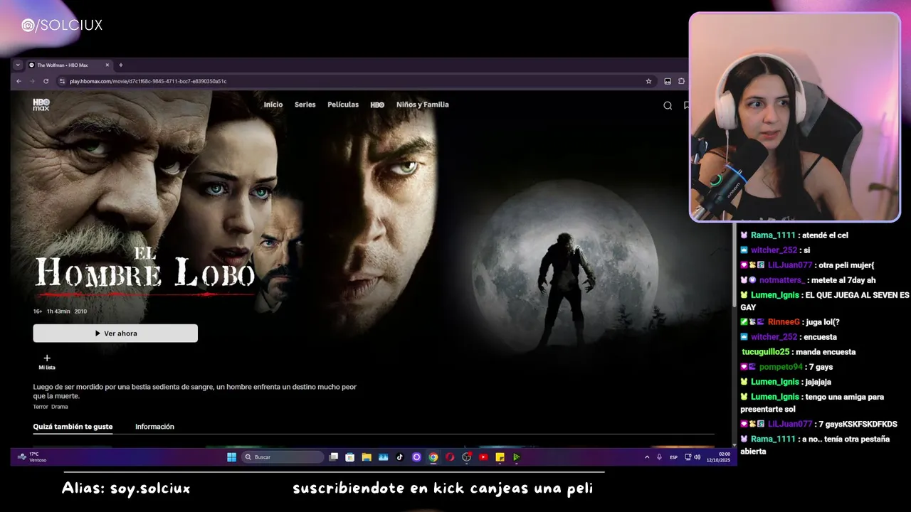Bookmark page with the star icon

(648, 81)
